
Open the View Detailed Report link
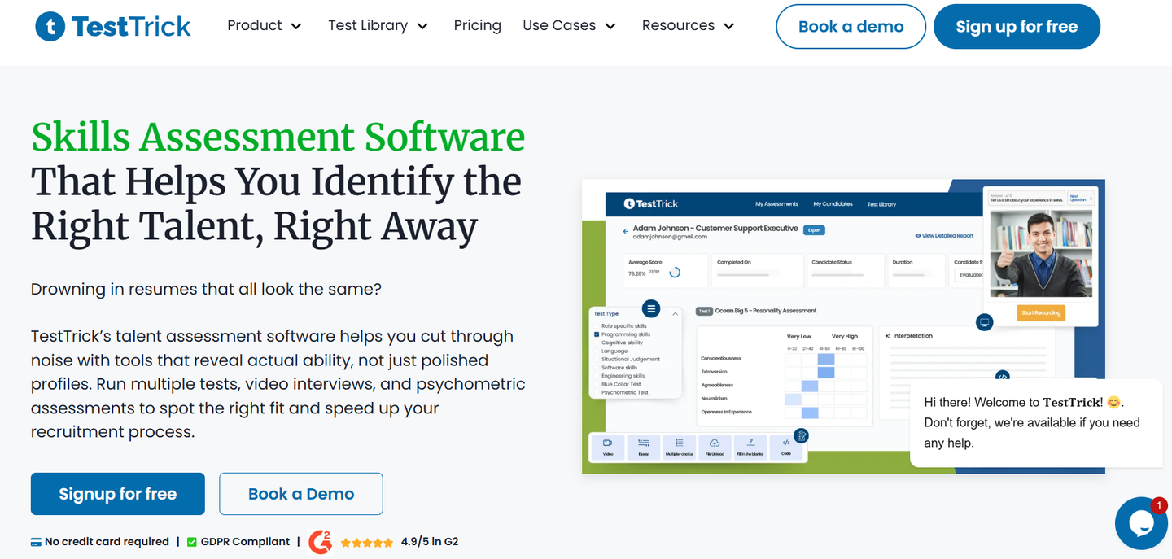(947, 236)
